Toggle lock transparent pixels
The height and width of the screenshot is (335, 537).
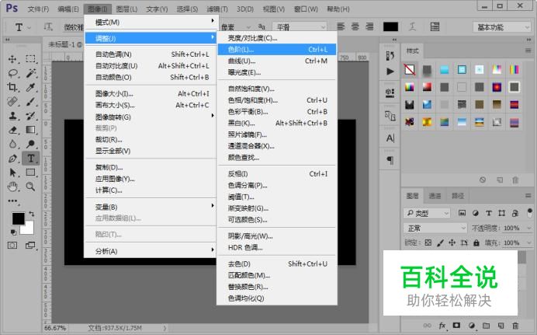point(428,243)
